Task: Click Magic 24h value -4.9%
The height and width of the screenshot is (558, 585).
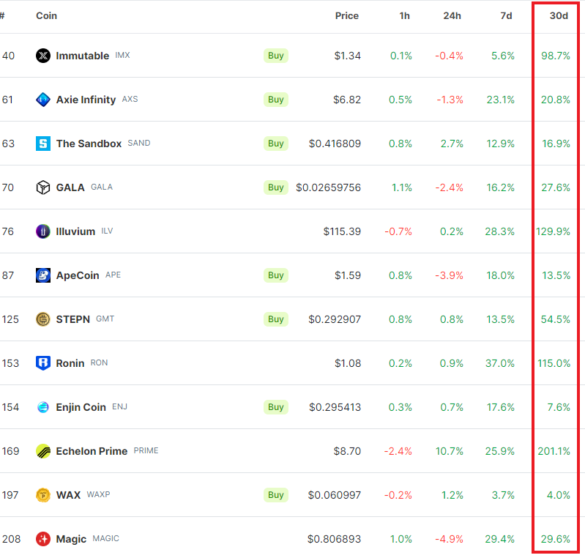Action: 450,539
